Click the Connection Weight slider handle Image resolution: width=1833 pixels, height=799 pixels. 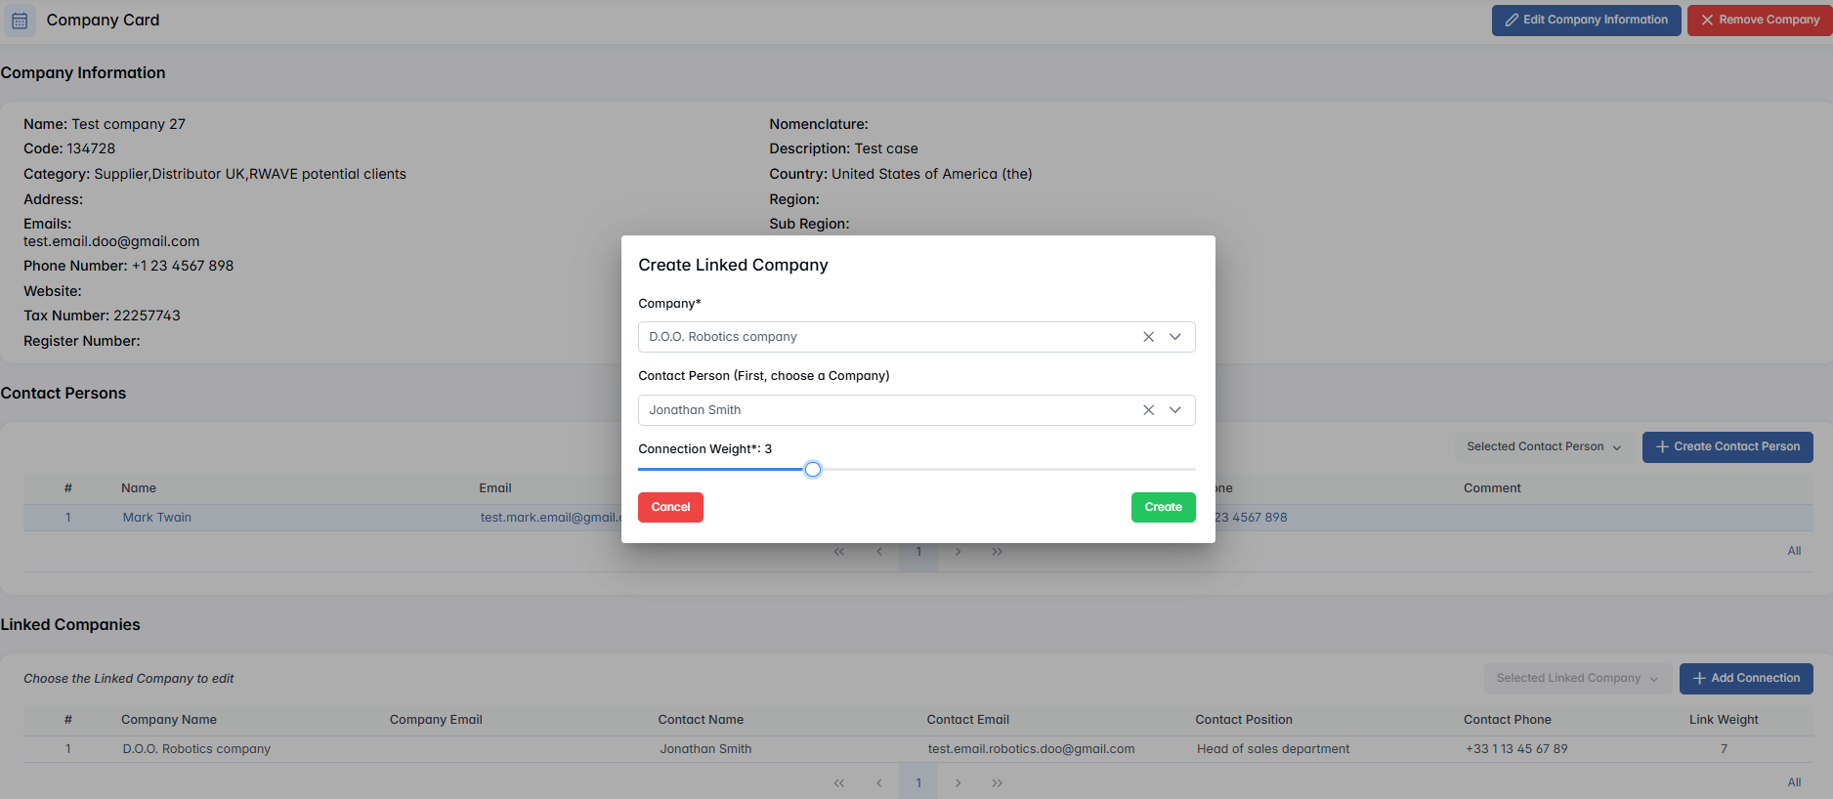813,470
